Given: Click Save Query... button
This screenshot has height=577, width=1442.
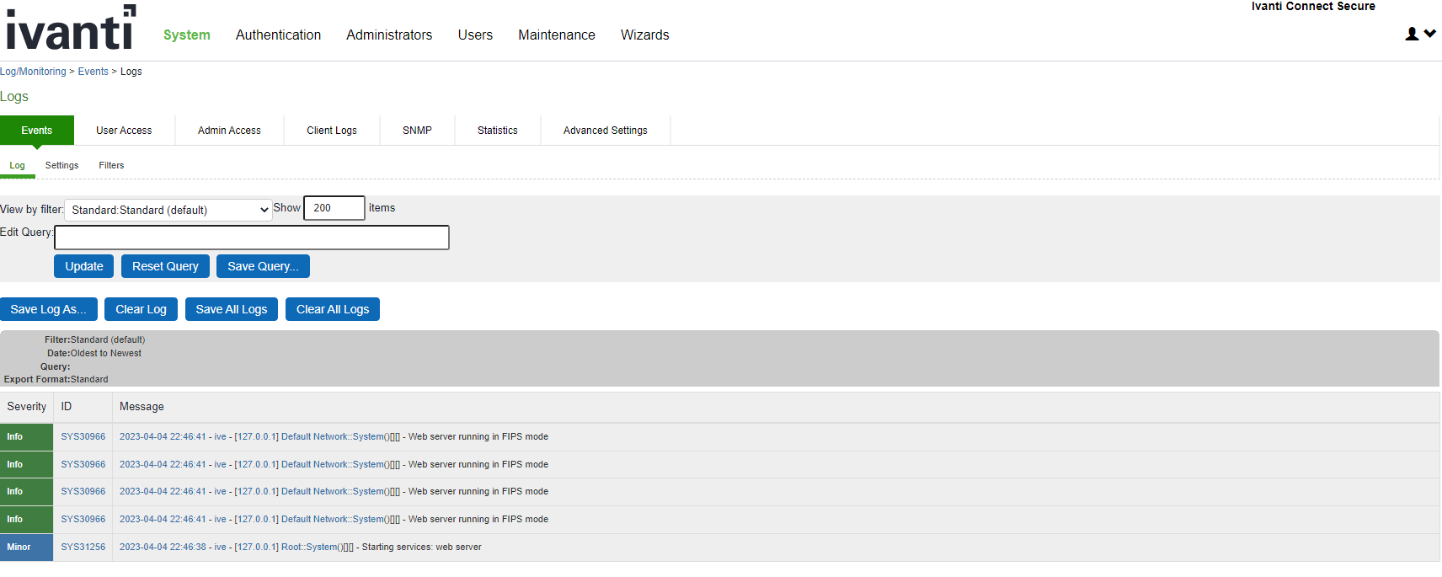Looking at the screenshot, I should [x=263, y=266].
